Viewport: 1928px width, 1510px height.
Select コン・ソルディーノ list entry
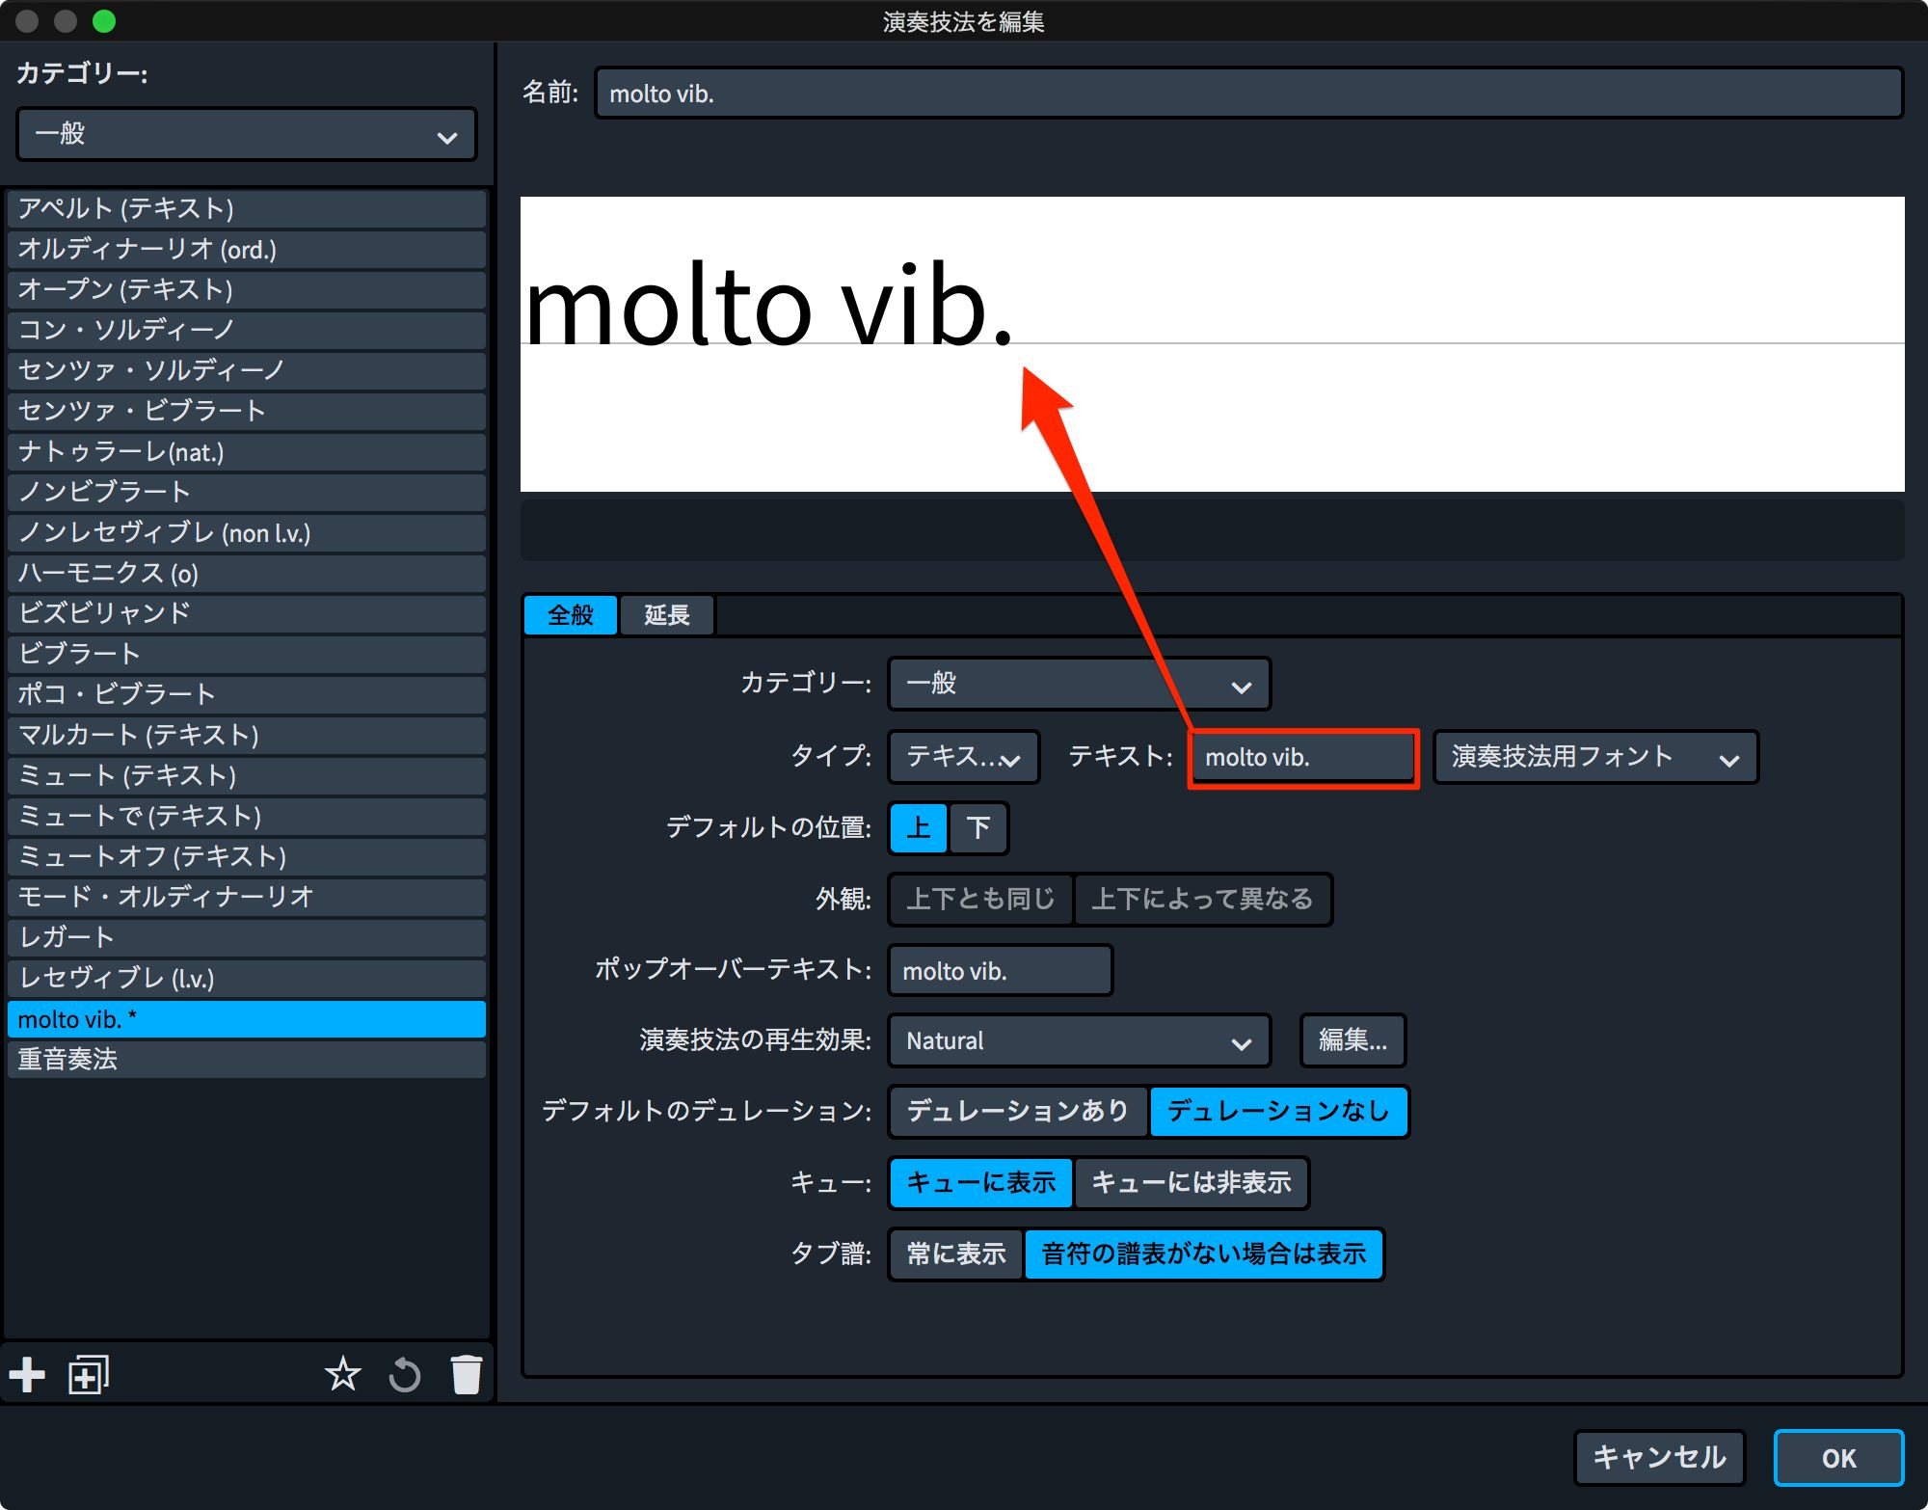[247, 331]
